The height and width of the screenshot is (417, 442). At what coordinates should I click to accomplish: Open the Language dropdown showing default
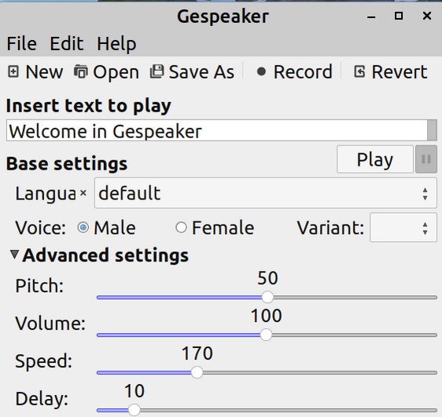pos(266,193)
